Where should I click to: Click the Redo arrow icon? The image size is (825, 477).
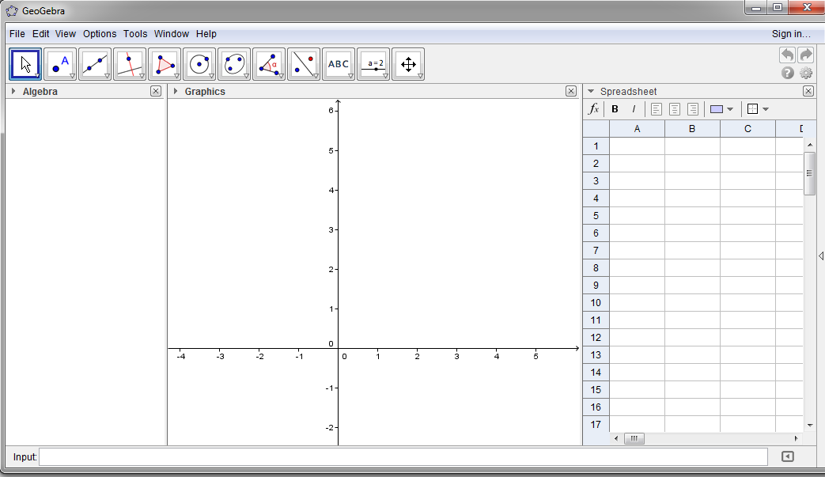(x=805, y=55)
